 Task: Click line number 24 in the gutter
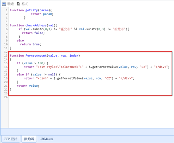6,97
